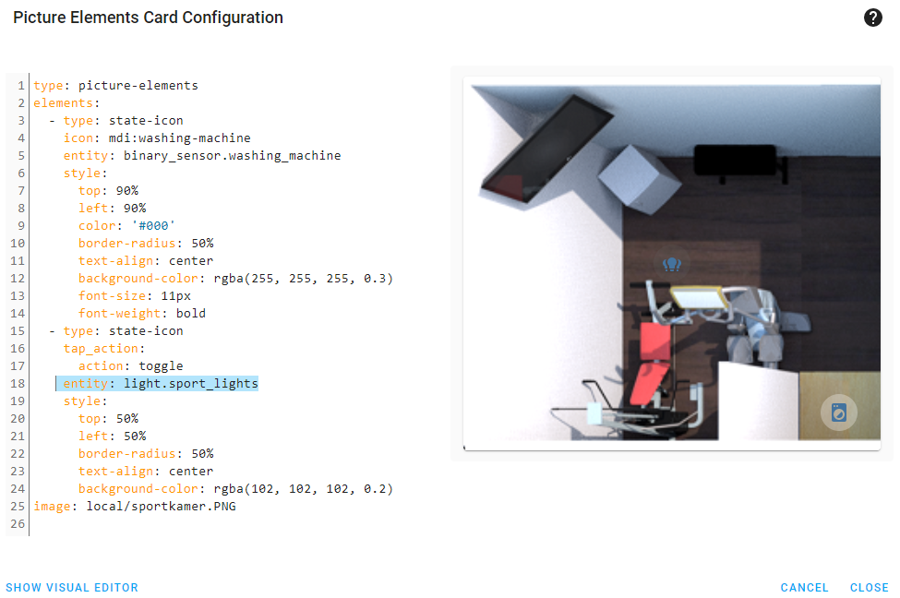Click 'border-radius: 50%' on line 10
Screen dimensions: 900x598
point(146,244)
